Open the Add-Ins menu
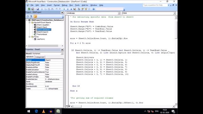 click(x=85, y=5)
